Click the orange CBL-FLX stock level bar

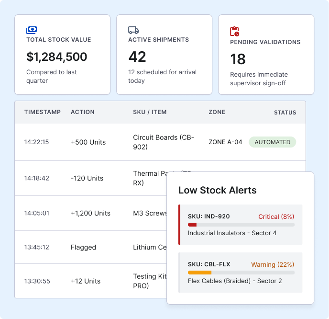241,273
